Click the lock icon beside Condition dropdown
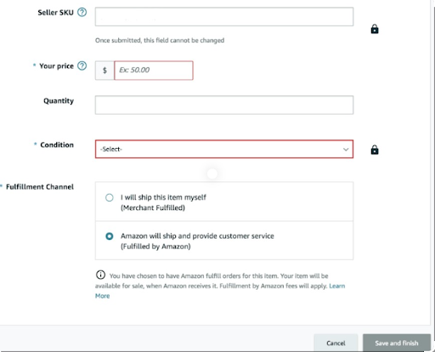The width and height of the screenshot is (435, 352). [375, 150]
